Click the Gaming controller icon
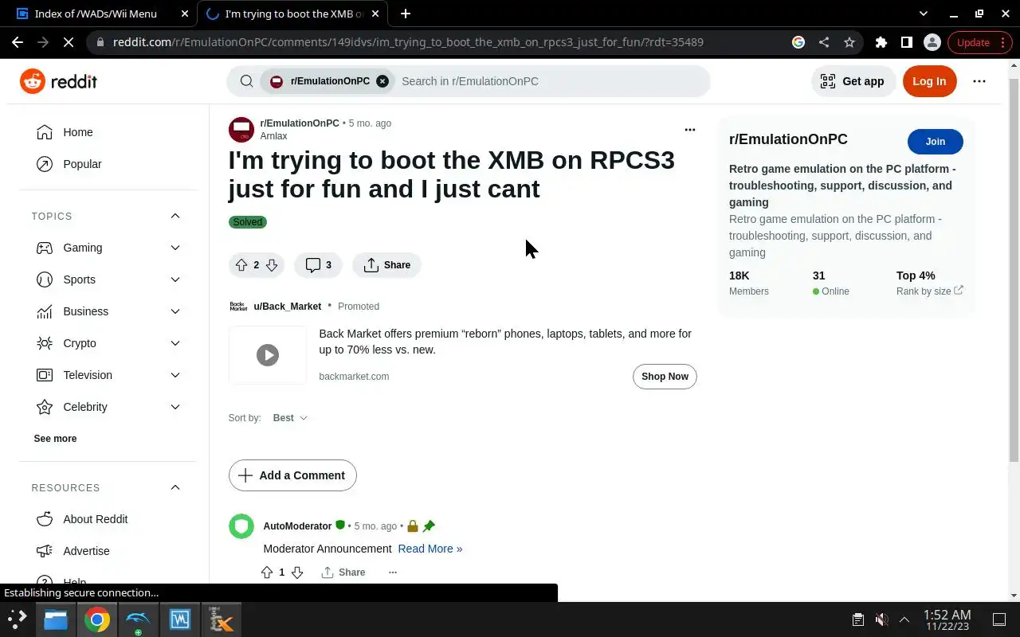This screenshot has width=1020, height=637. [45, 248]
